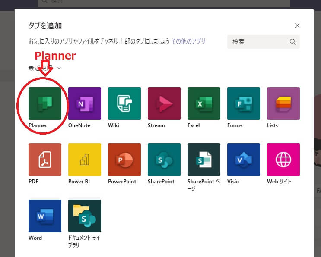
Task: Open the その他のアプリ link
Action: 188,41
